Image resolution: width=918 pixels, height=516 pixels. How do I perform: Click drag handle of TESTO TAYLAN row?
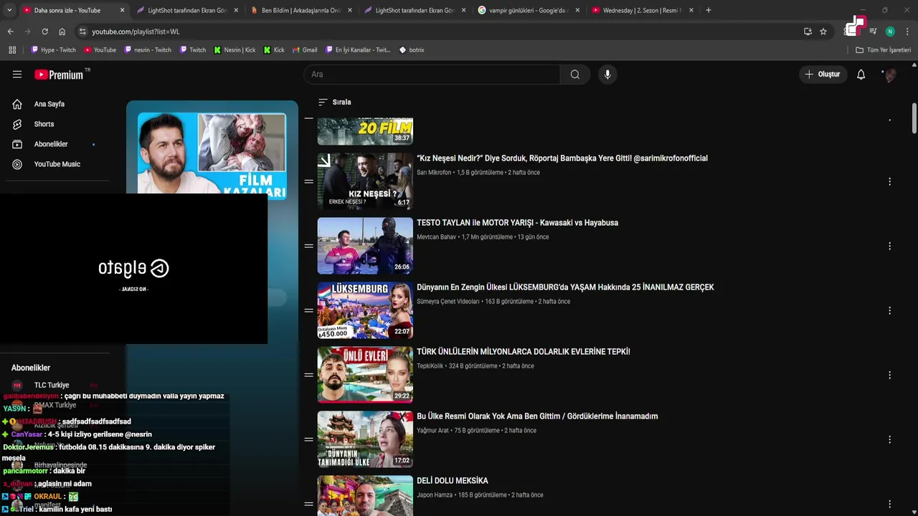308,246
